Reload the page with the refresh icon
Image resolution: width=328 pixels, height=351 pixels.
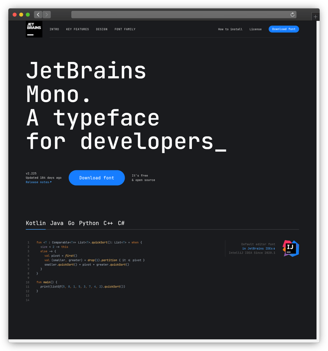coord(292,14)
